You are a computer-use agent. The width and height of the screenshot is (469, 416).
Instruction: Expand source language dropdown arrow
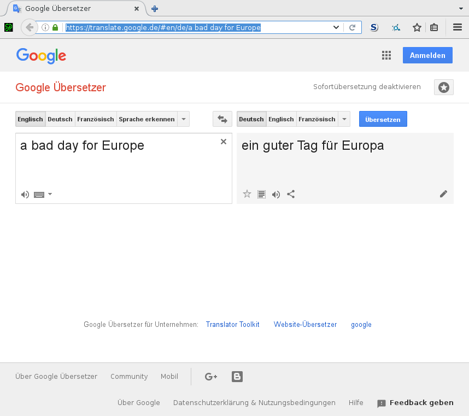[184, 119]
